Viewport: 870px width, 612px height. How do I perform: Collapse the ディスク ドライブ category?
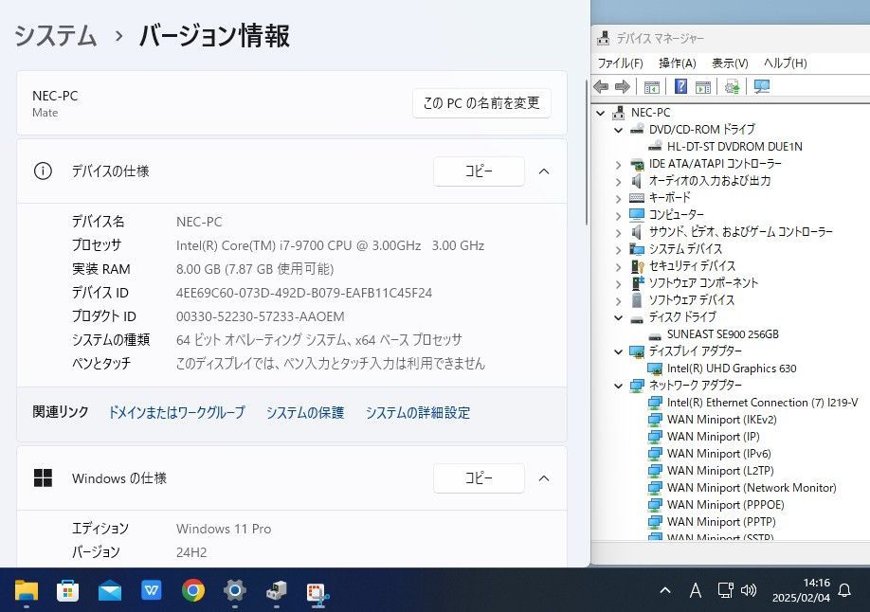pos(619,318)
